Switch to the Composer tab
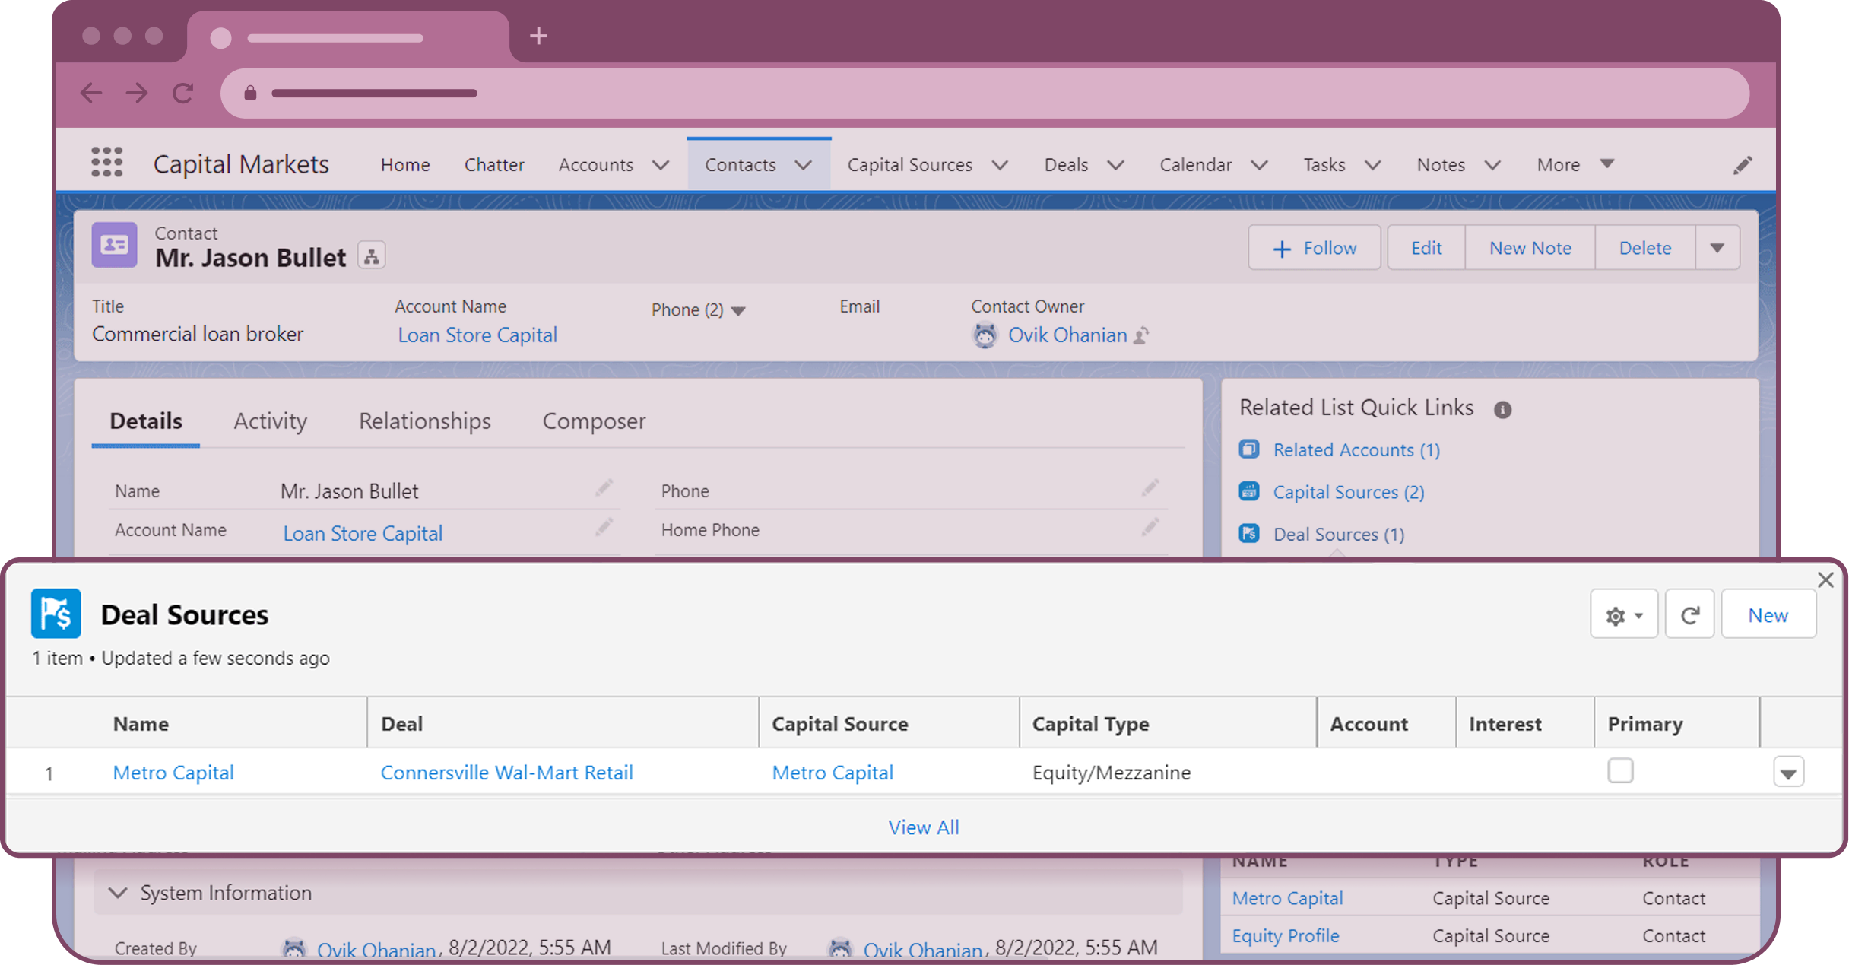 (x=594, y=421)
